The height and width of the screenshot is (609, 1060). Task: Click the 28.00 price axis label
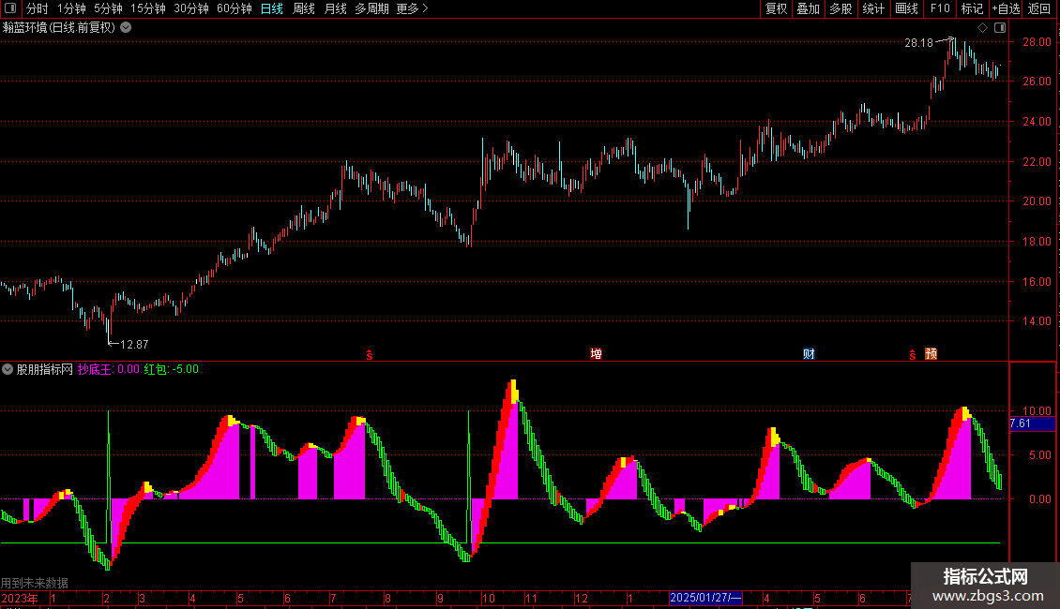point(1037,42)
